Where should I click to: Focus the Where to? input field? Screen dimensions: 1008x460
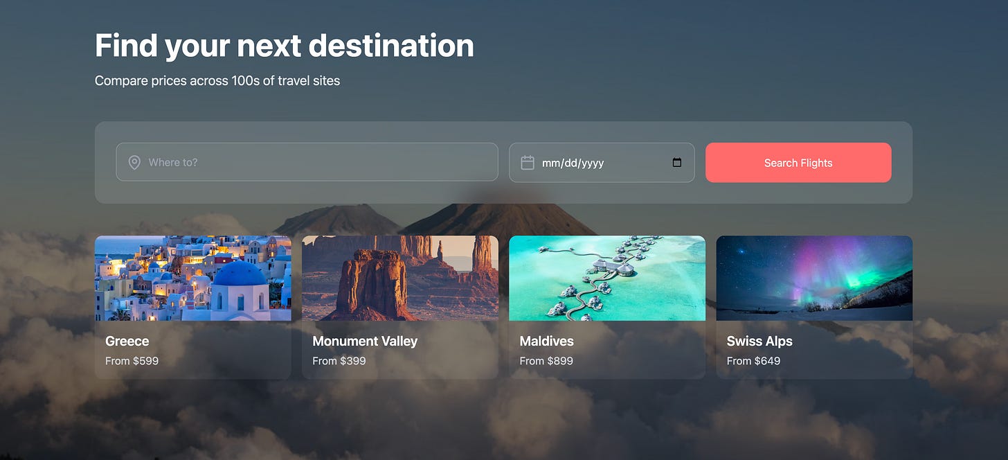(x=307, y=162)
